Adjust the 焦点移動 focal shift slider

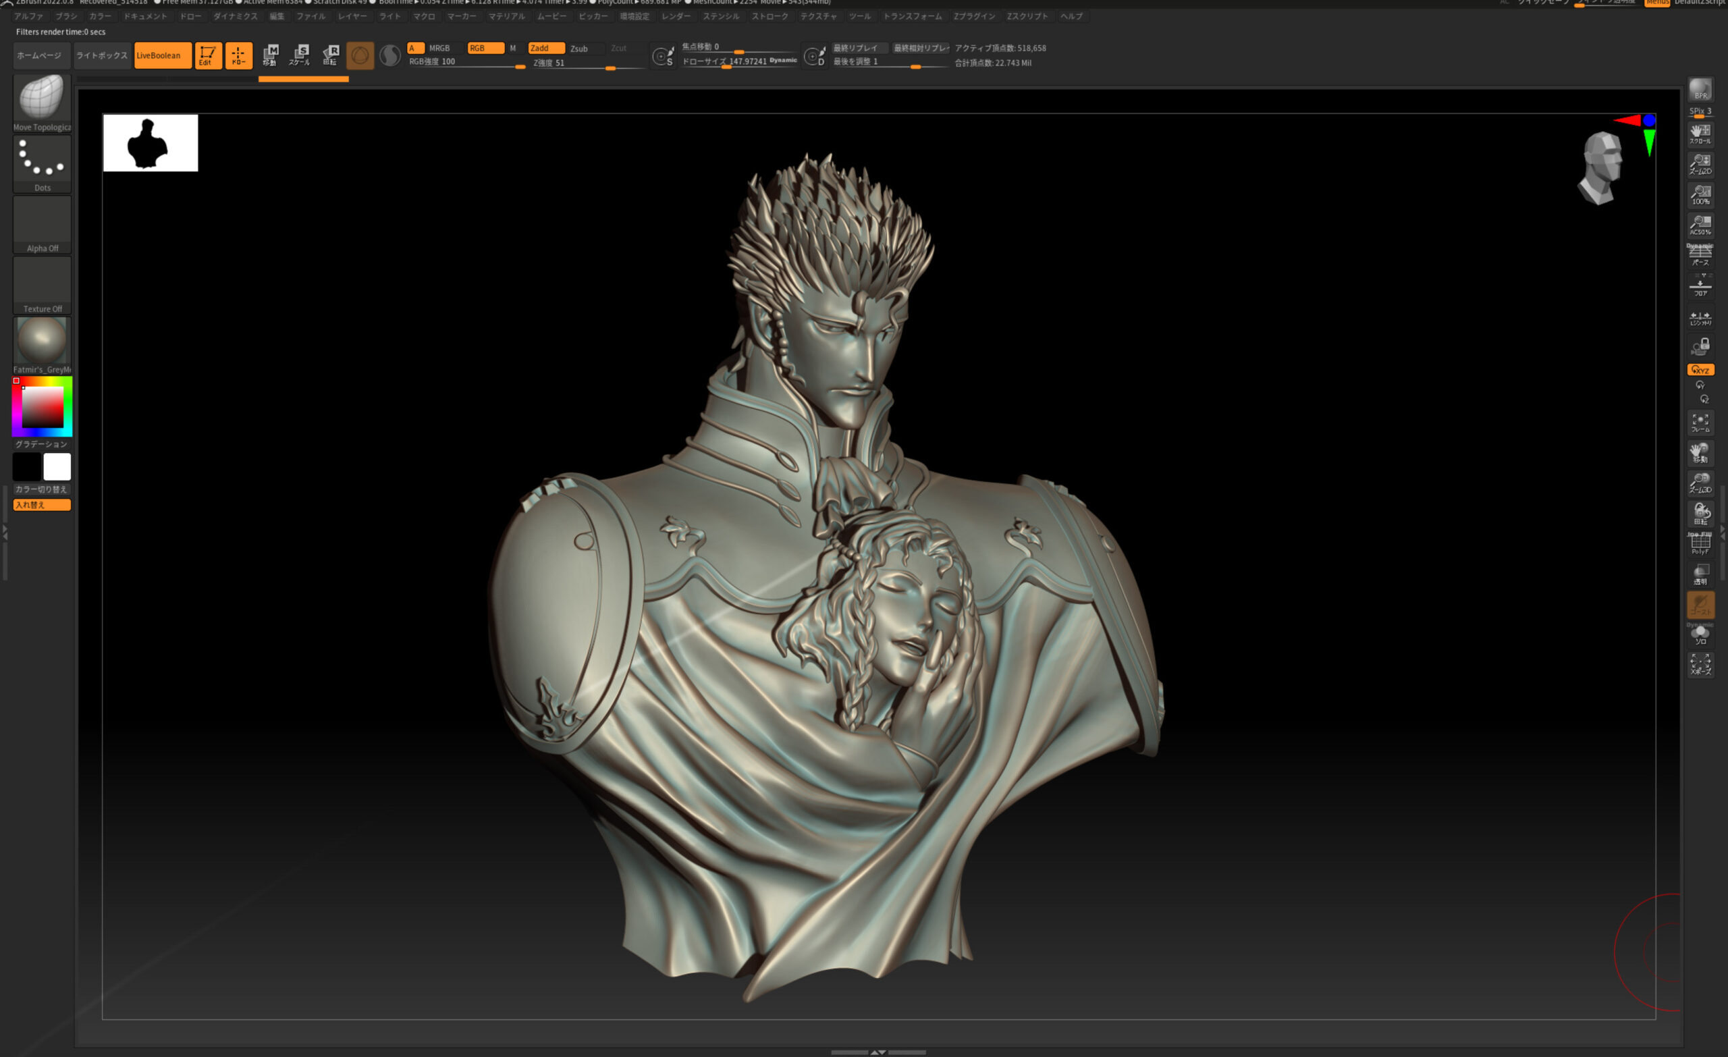pyautogui.click(x=738, y=48)
